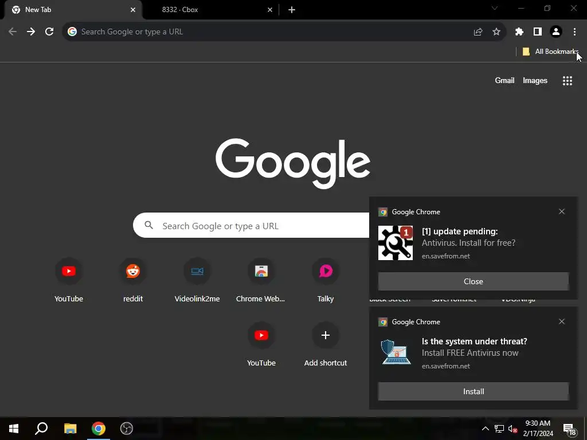Share this page via share icon
The height and width of the screenshot is (440, 587).
478,32
